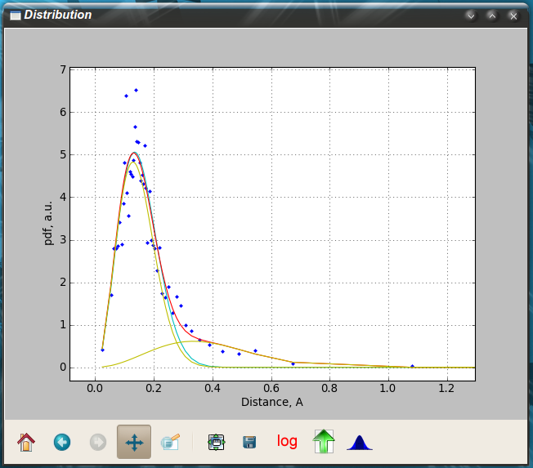Click the 'pdf, a.u.' axis label

tap(48, 223)
